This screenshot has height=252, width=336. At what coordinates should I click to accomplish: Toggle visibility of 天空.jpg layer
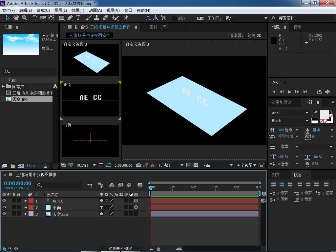pos(4,214)
